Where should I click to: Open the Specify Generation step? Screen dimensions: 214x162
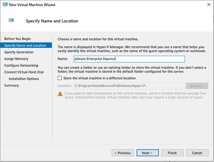19,52
